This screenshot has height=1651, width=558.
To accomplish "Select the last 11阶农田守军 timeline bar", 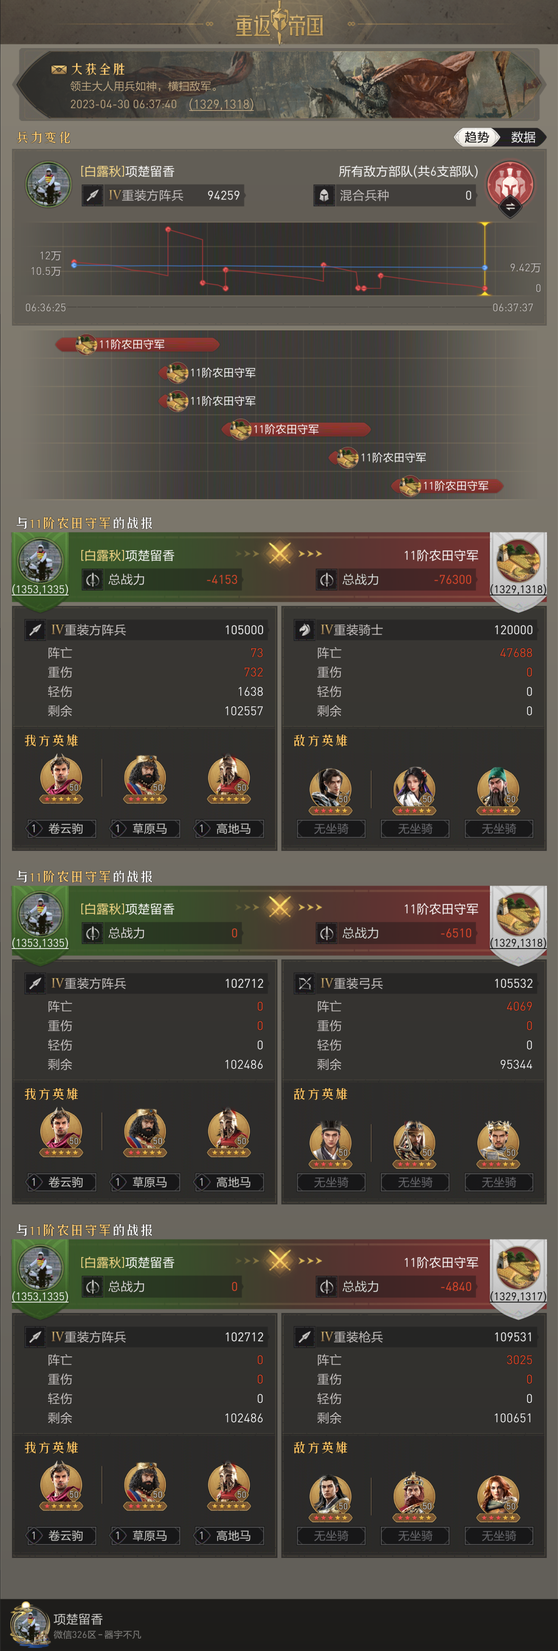I will (448, 486).
